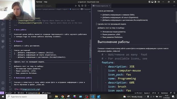
Task: Click the Open Changes compare icon
Action: pos(79,6)
